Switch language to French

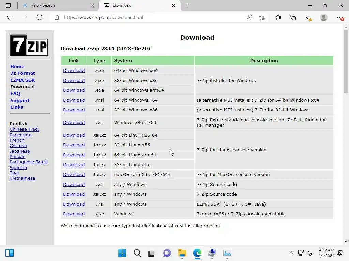[x=17, y=140]
